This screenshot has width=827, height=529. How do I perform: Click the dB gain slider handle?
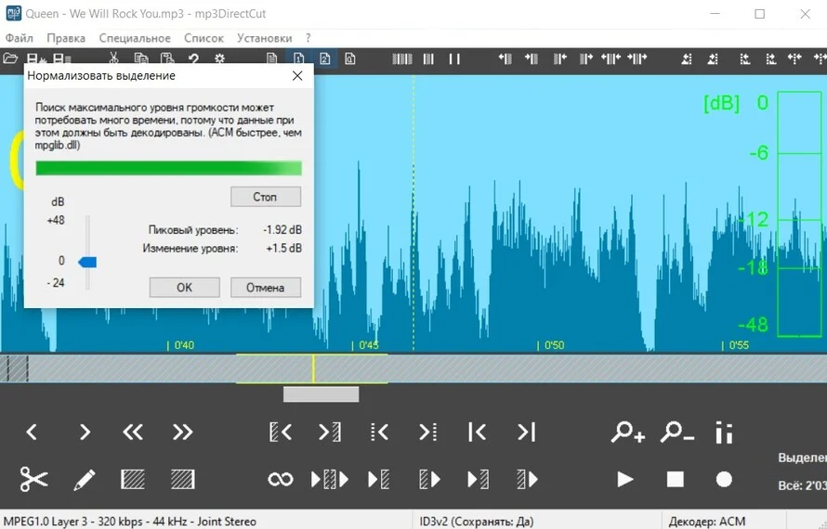pos(87,262)
